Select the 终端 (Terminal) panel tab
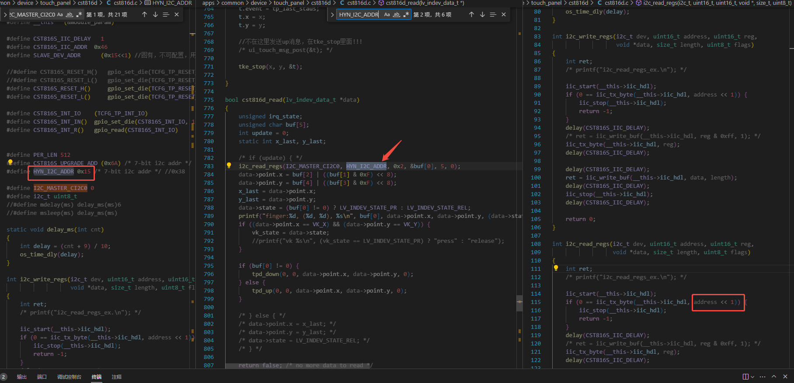The width and height of the screenshot is (794, 383). pos(97,377)
